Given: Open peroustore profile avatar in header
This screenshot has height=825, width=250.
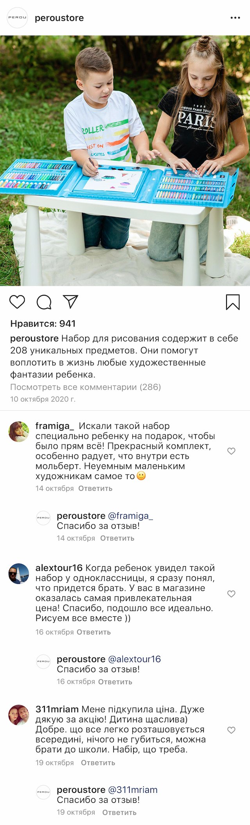Looking at the screenshot, I should [18, 18].
